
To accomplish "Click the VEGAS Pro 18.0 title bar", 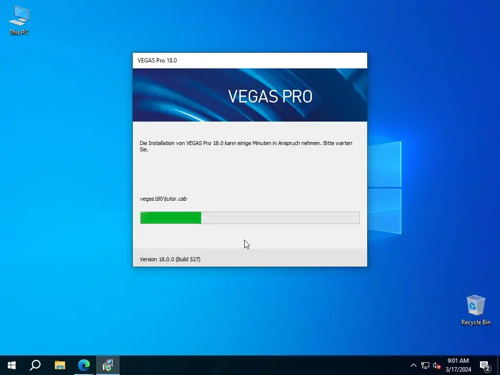I will tap(250, 61).
